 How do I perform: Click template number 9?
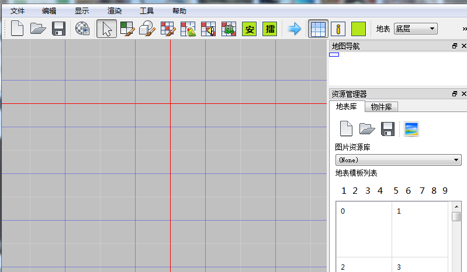(x=445, y=190)
